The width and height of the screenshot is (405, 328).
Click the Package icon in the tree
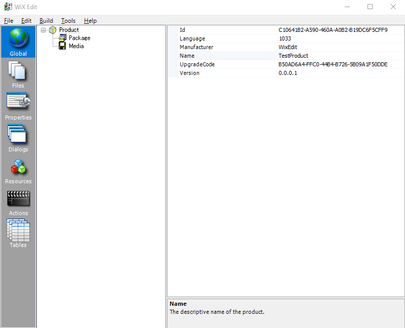tap(63, 37)
